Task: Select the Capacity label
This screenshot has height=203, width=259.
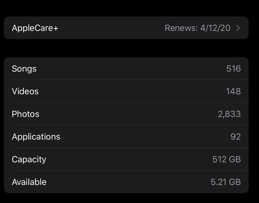Action: pyautogui.click(x=29, y=159)
